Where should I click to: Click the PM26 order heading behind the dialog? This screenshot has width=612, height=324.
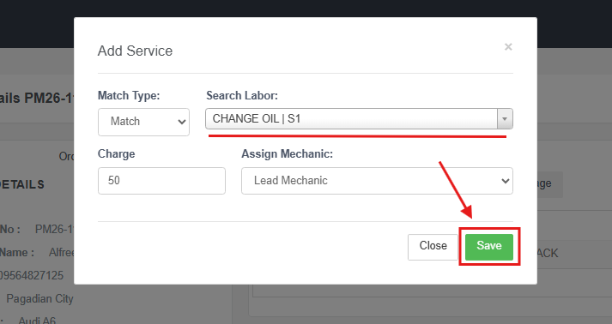pos(37,98)
